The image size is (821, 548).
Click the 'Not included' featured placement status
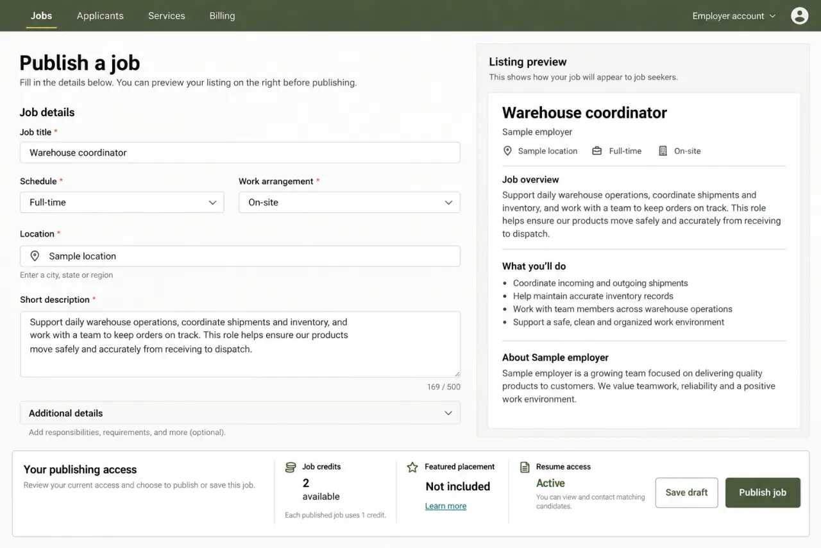point(458,486)
